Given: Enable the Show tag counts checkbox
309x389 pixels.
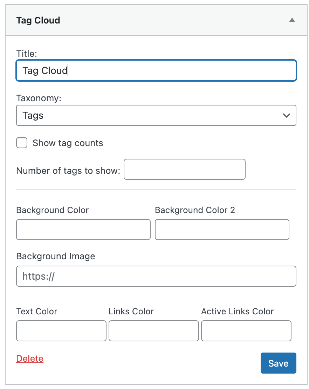Looking at the screenshot, I should click(x=22, y=143).
